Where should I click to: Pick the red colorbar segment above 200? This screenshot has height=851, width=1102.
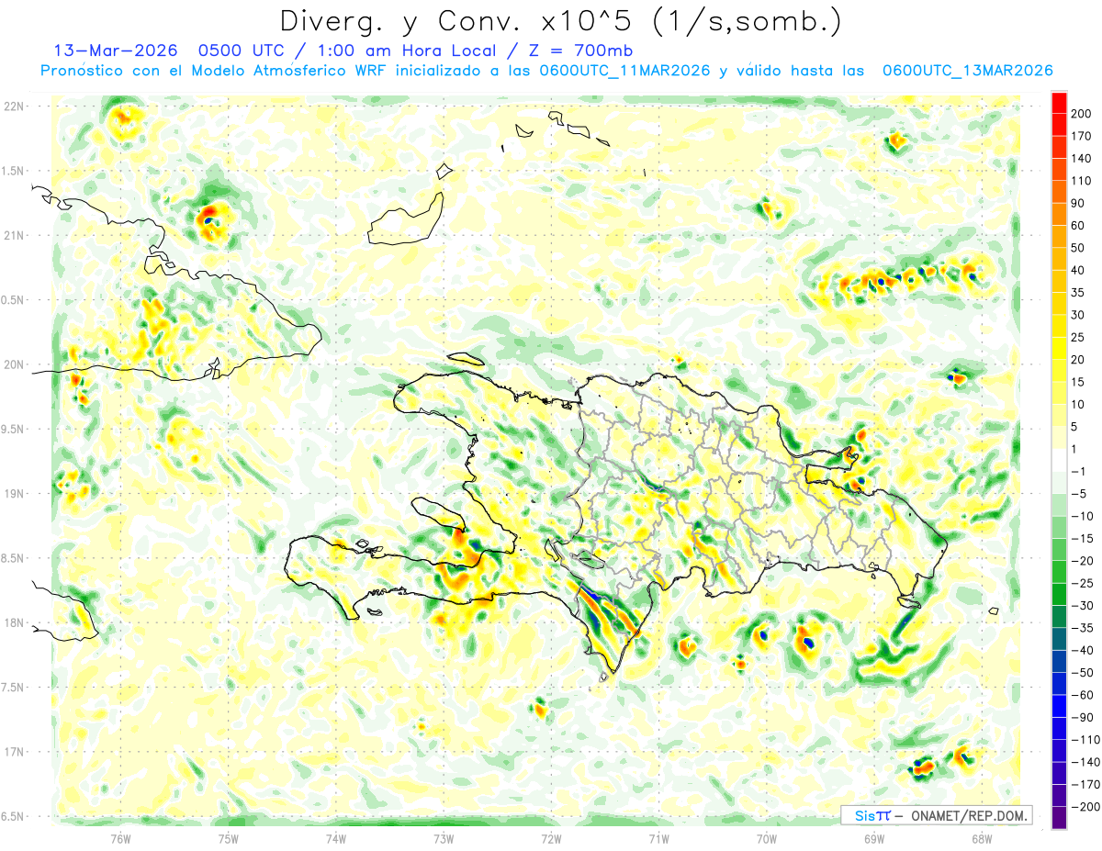pyautogui.click(x=1059, y=102)
